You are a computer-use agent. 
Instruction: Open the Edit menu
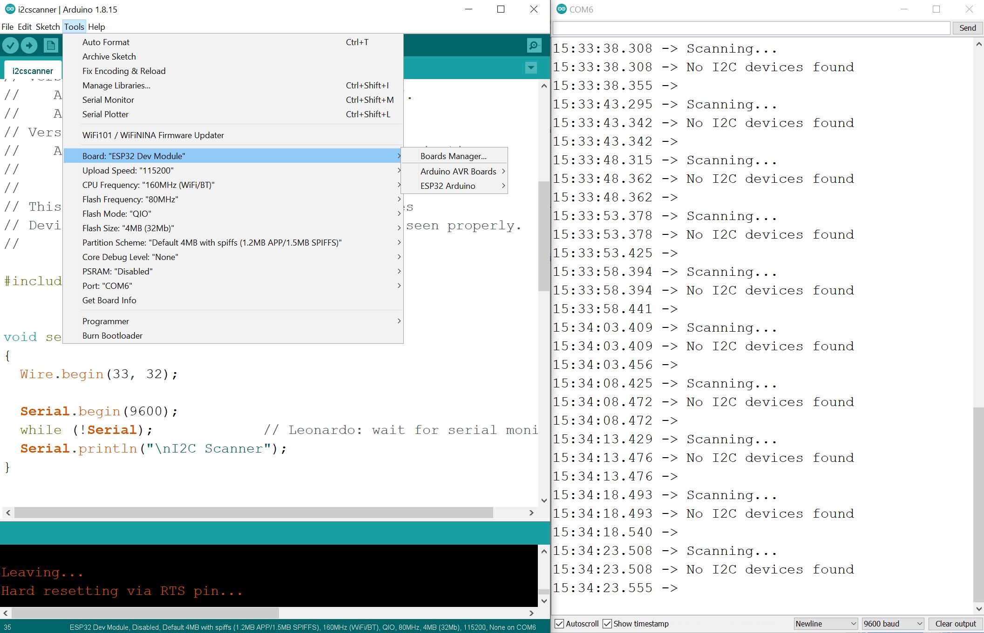(25, 27)
